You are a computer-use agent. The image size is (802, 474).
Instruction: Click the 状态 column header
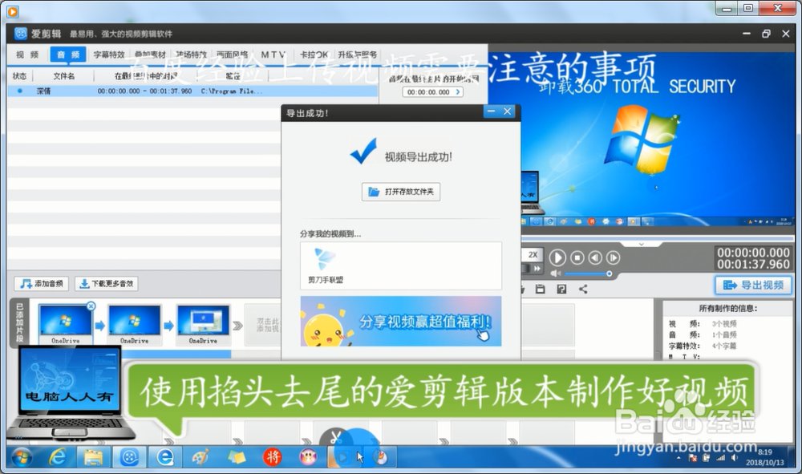tap(19, 76)
